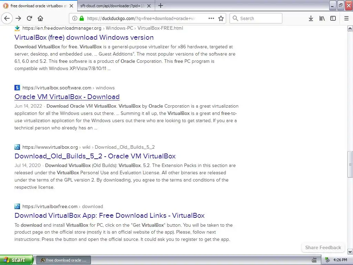Open the browser home page

[x=40, y=19]
